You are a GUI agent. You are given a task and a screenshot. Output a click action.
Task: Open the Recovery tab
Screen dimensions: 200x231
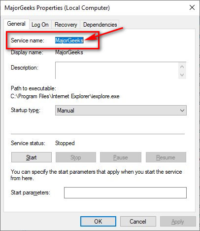[66, 25]
